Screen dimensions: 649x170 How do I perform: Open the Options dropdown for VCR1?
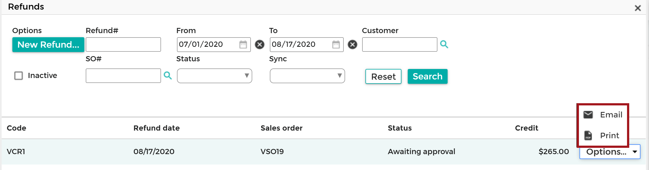[x=610, y=152]
